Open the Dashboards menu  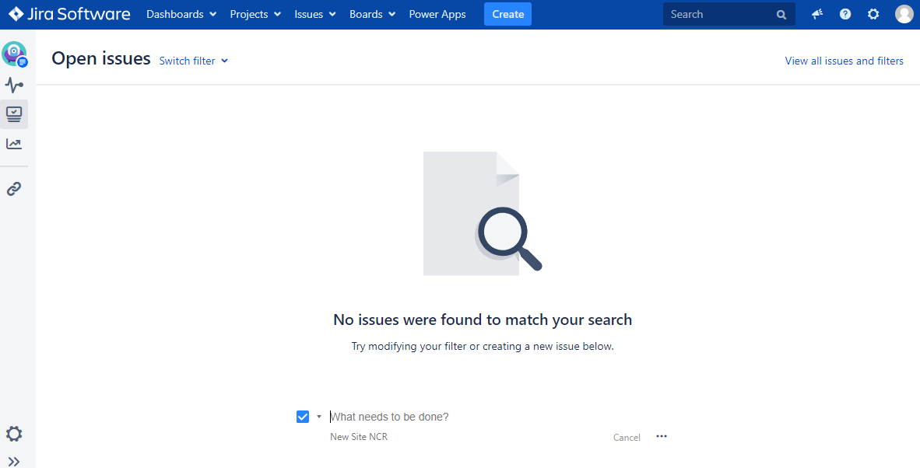[x=181, y=14]
